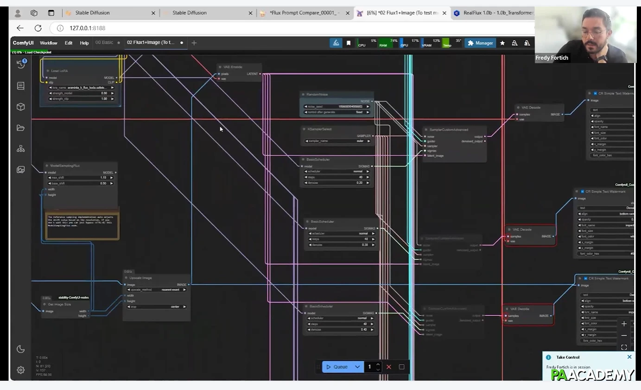Screen dimensions: 641x390
Task: Change scheduler in the denoise 0.20 BasicScheduler
Action: (337, 172)
